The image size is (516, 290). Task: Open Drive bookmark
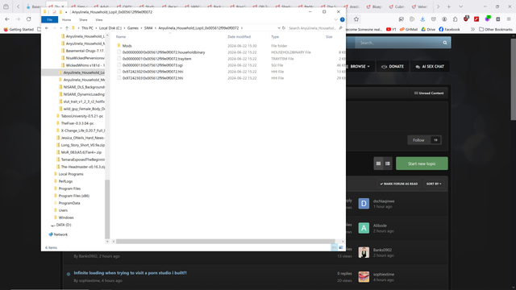click(428, 29)
